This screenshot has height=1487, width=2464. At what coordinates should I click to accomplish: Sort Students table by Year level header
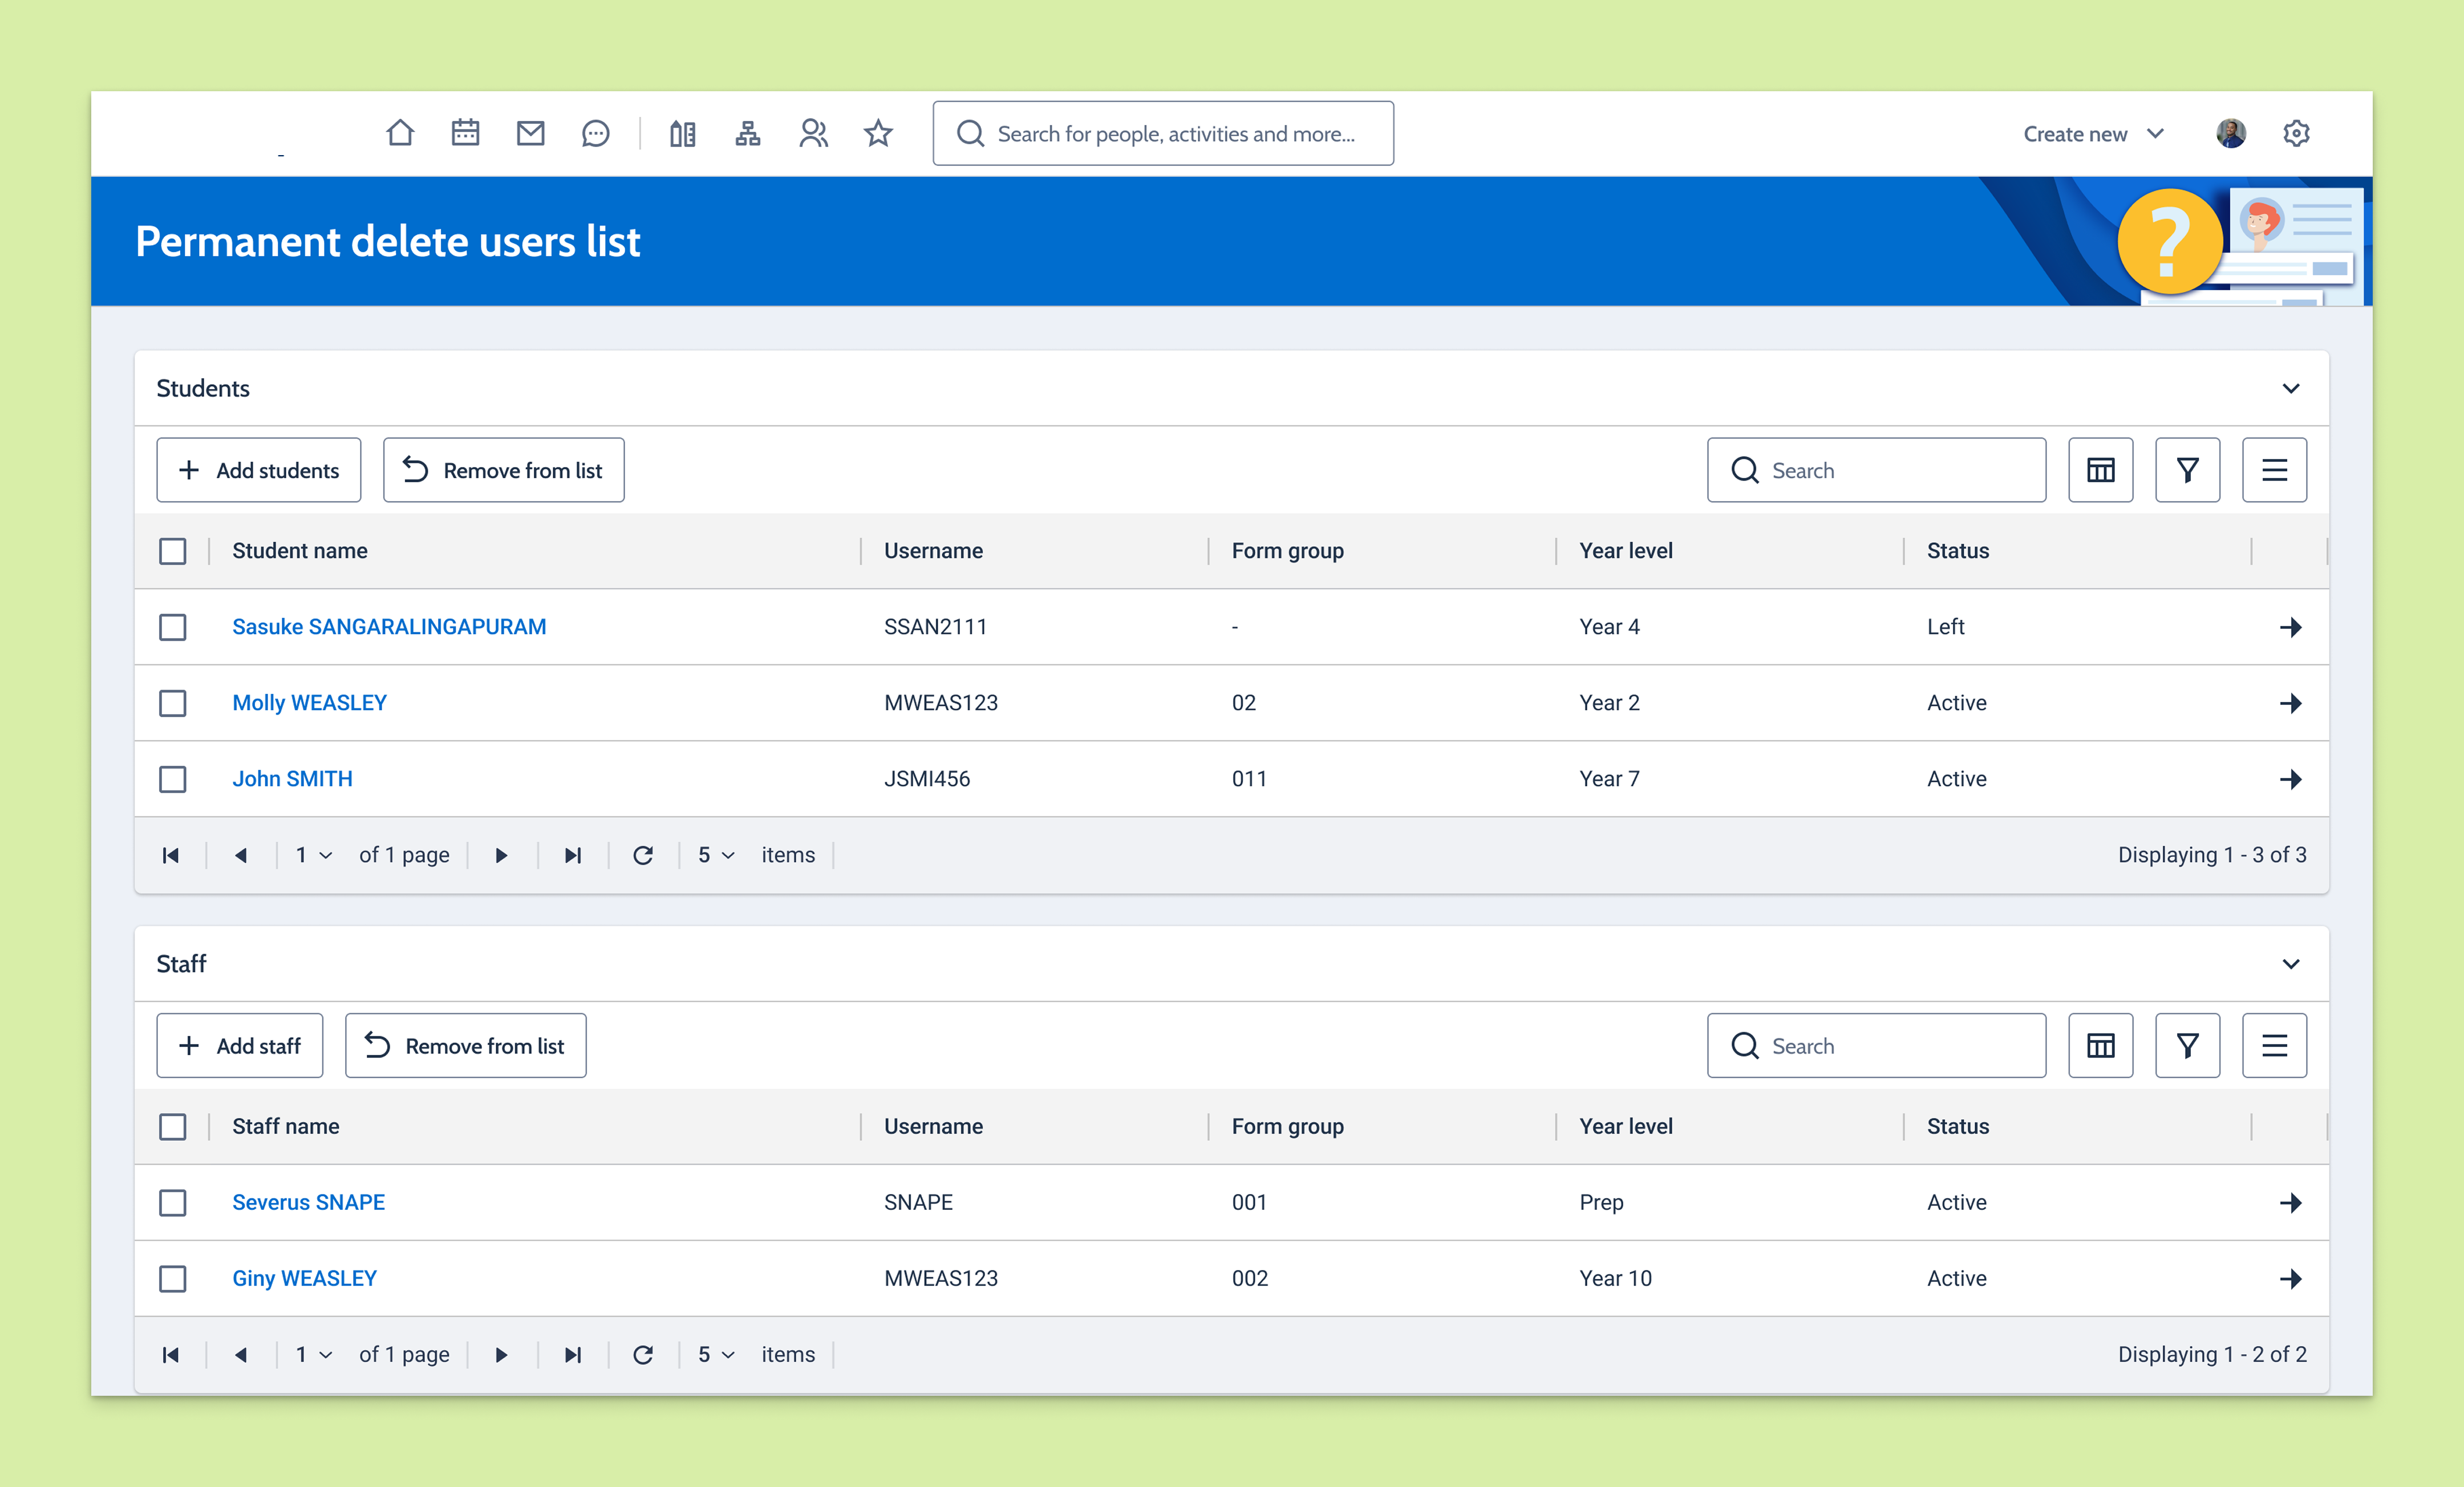click(x=1626, y=551)
